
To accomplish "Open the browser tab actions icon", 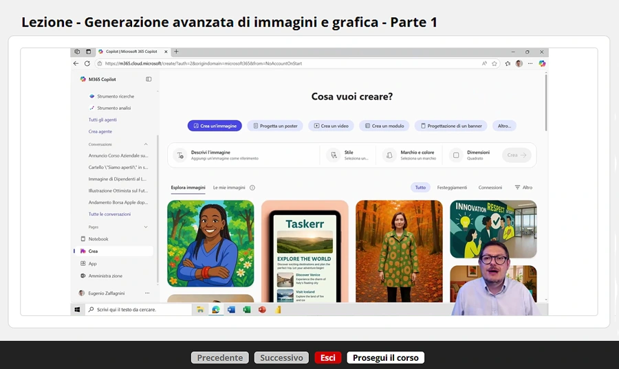I will [x=89, y=52].
